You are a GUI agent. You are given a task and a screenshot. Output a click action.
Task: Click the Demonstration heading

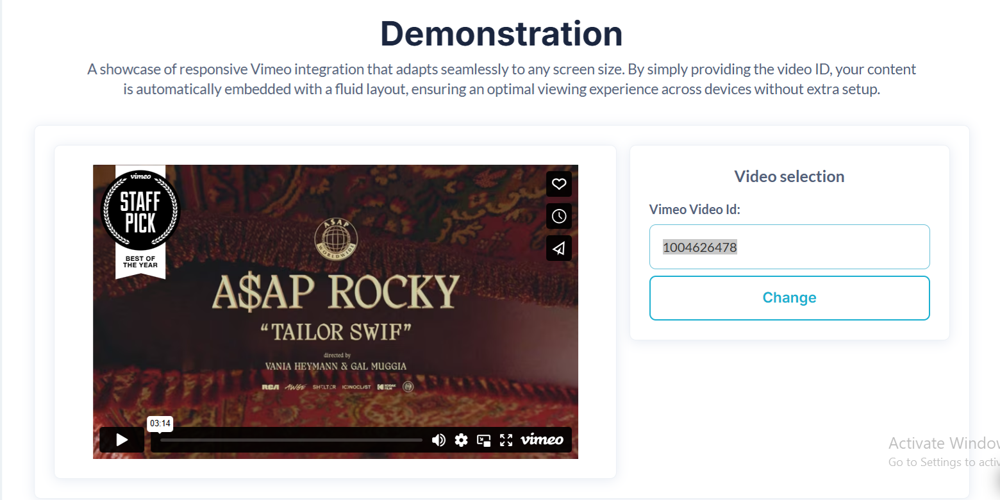(x=501, y=33)
